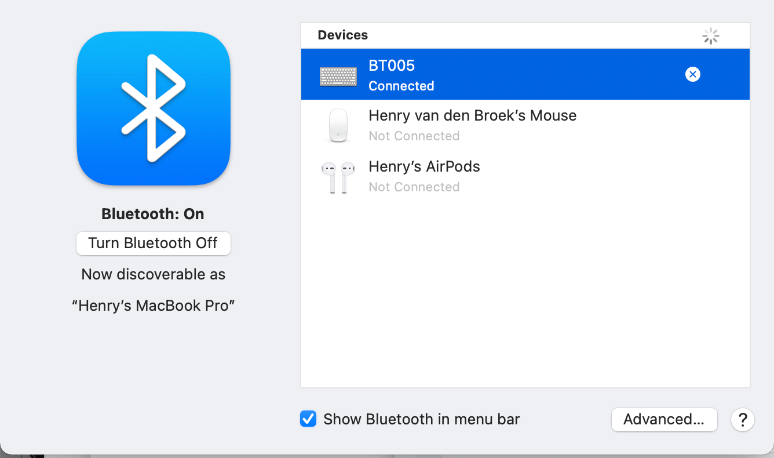Click the Now discoverable as text
Screen dimensions: 774x458
click(154, 274)
